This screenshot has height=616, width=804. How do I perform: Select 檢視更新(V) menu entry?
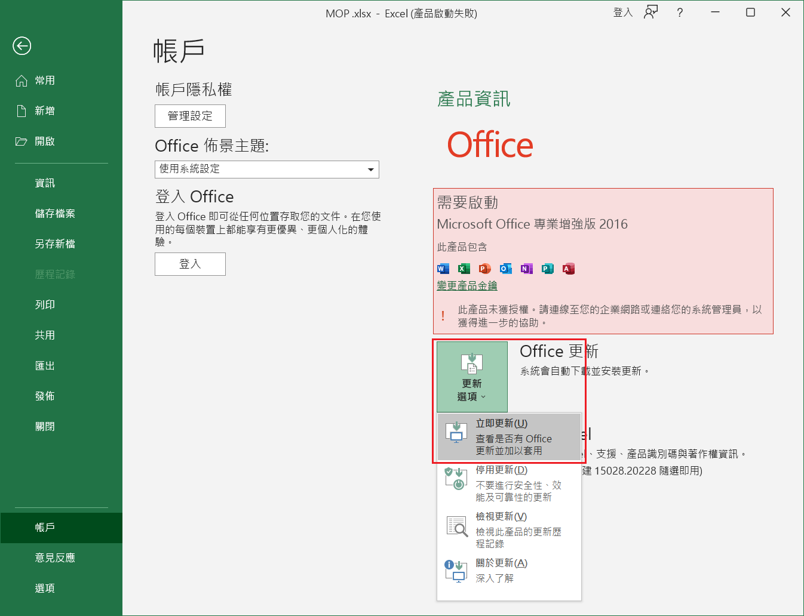[509, 530]
